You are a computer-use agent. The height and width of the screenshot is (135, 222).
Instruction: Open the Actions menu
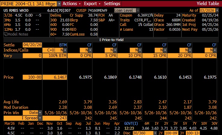pyautogui.click(x=71, y=4)
